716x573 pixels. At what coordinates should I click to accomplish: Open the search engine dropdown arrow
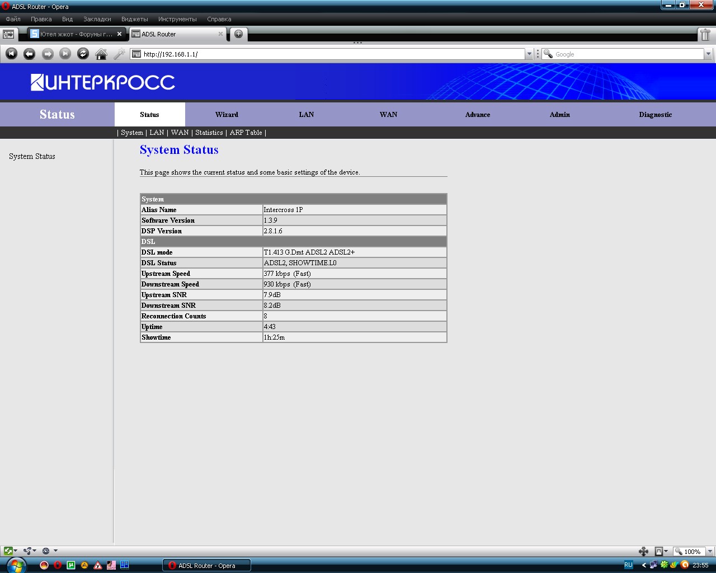708,54
